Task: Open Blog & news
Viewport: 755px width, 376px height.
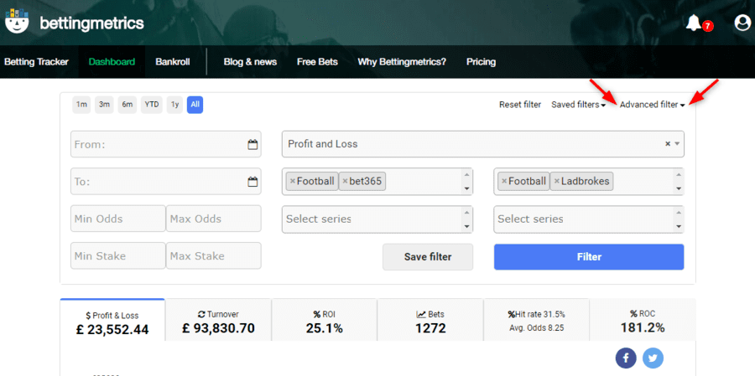Action: [x=250, y=62]
